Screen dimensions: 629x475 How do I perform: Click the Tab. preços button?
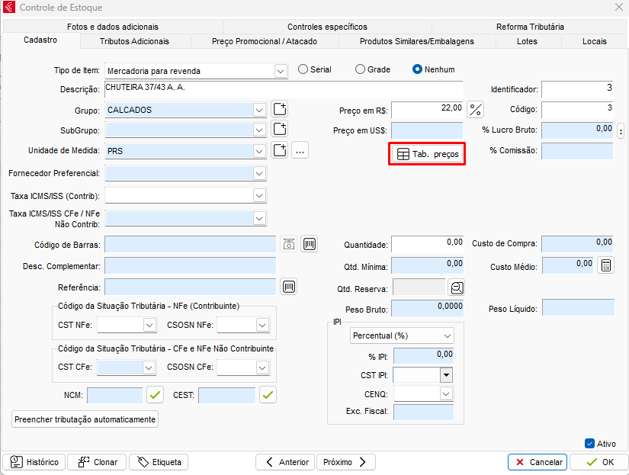point(428,154)
